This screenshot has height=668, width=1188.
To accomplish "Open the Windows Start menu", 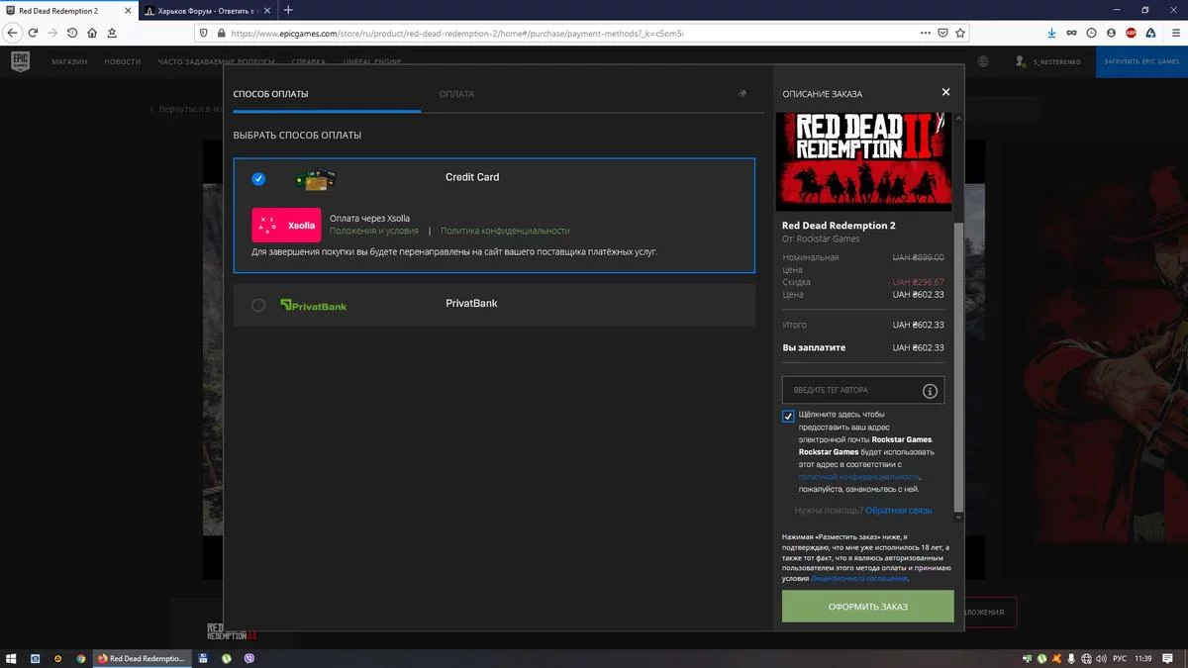I will (12, 658).
